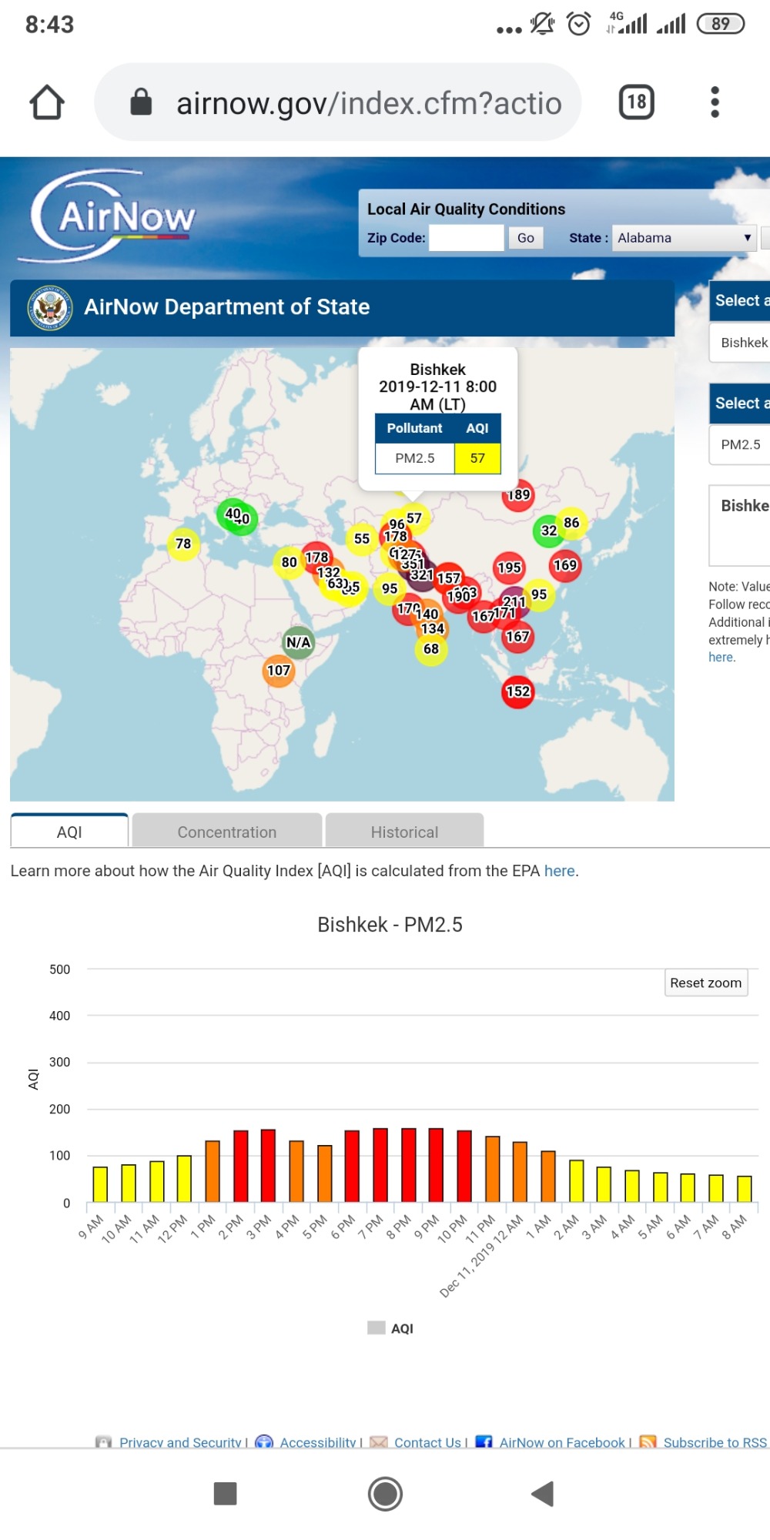Viewport: 770px width, 1540px height.
Task: Expand the State dropdown showing Alabama
Action: (x=684, y=238)
